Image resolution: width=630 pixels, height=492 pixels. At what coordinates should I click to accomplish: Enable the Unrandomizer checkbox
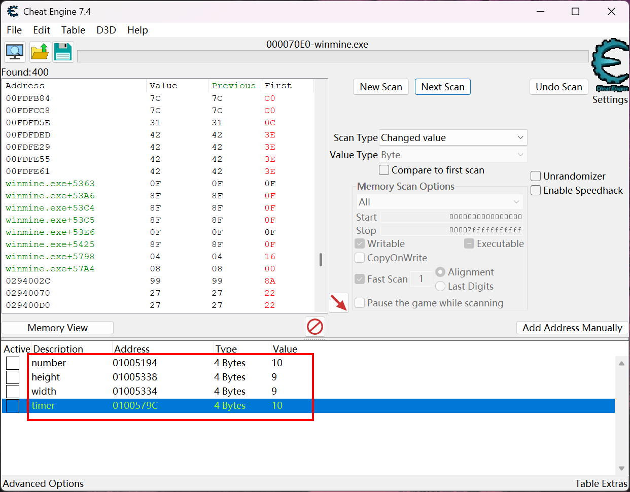536,176
